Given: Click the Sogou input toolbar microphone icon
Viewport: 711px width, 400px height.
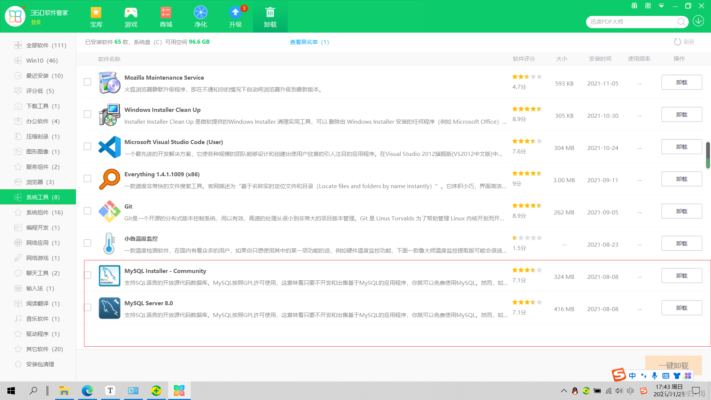Looking at the screenshot, I should click(x=655, y=376).
